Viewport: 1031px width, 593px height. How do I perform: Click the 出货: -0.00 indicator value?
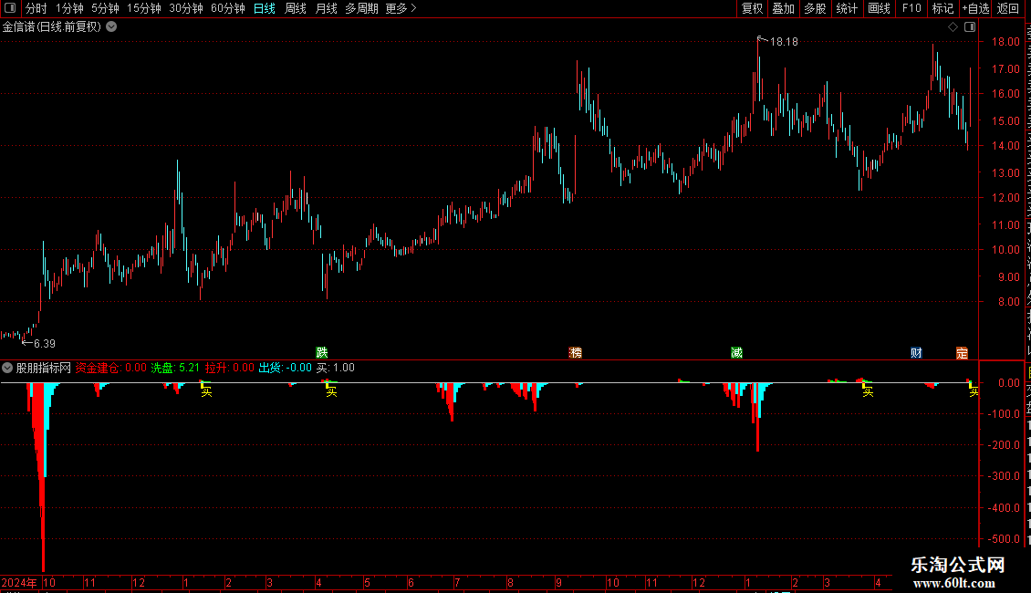click(x=286, y=369)
